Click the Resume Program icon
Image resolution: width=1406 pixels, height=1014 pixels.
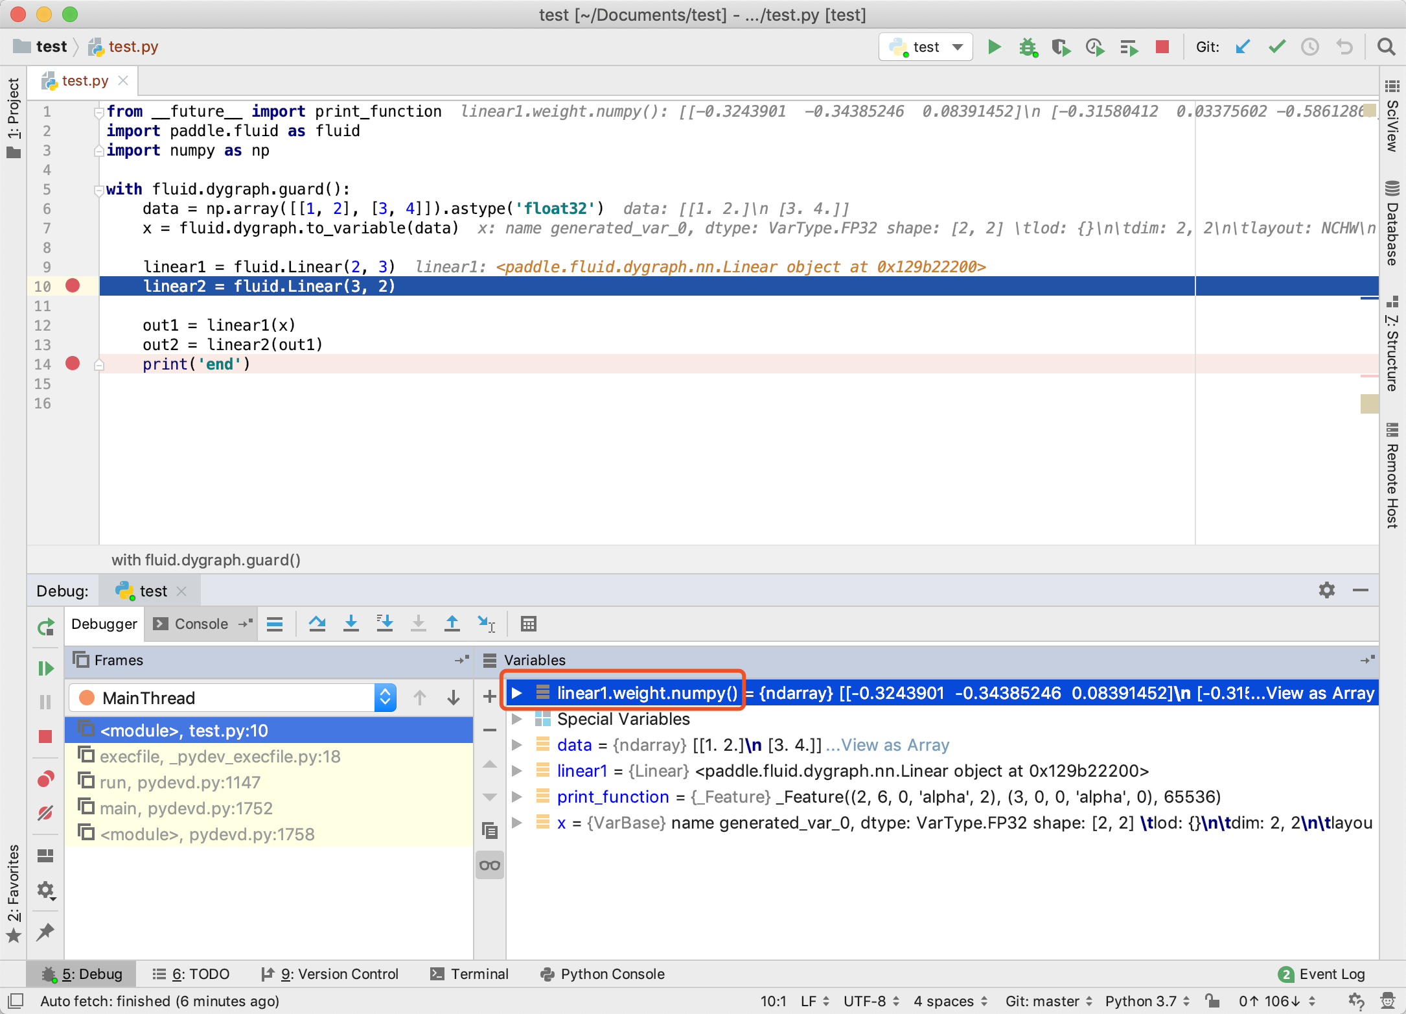click(x=45, y=668)
